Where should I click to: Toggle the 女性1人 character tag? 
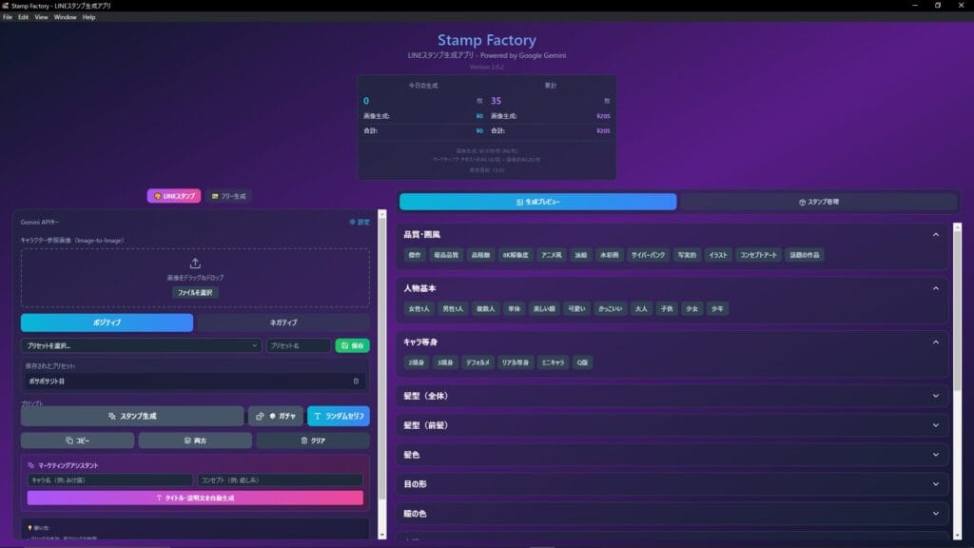[420, 309]
